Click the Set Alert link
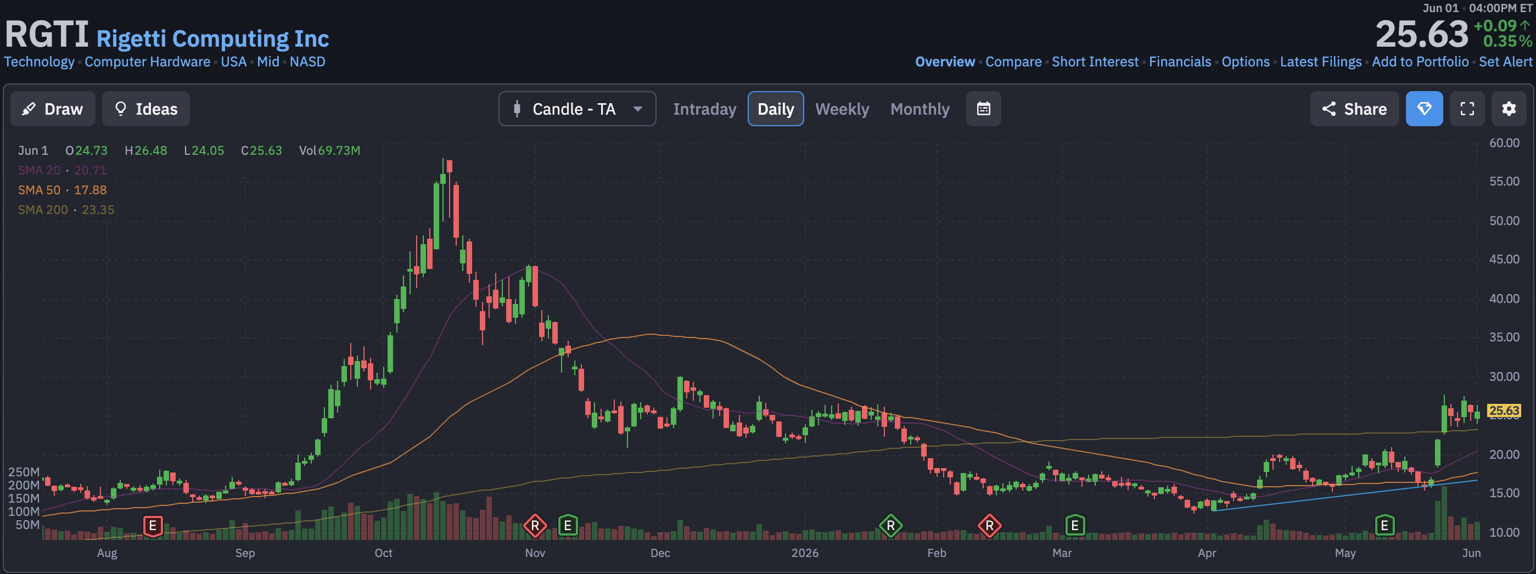The image size is (1536, 574). coord(1505,62)
